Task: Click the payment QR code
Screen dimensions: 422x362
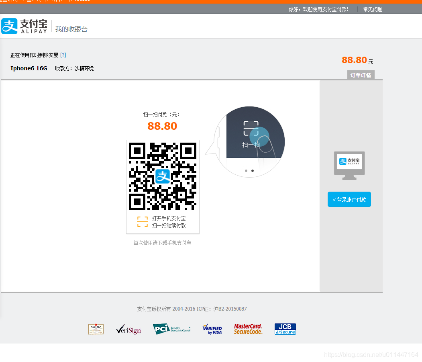Action: (x=163, y=176)
